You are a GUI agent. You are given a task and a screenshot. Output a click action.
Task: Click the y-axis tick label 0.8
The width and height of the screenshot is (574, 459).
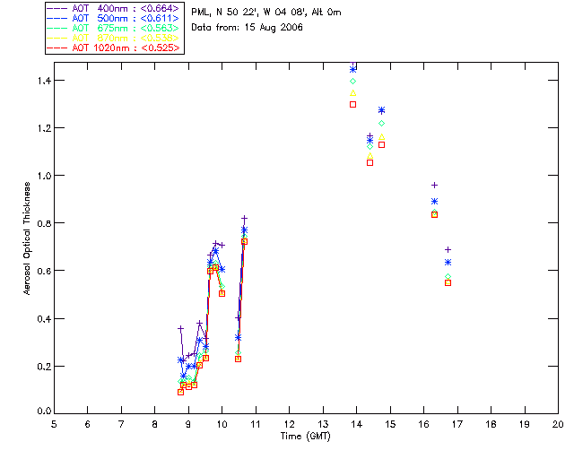(x=44, y=223)
